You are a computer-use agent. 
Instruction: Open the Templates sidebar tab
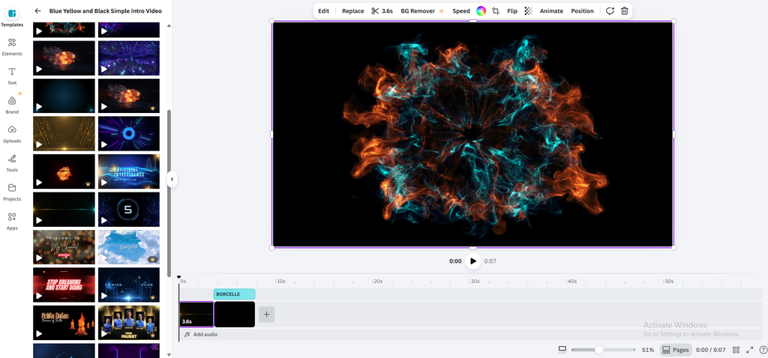click(x=12, y=17)
